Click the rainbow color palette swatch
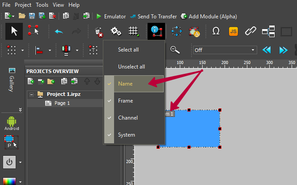This screenshot has width=297, height=185. pyautogui.click(x=9, y=181)
